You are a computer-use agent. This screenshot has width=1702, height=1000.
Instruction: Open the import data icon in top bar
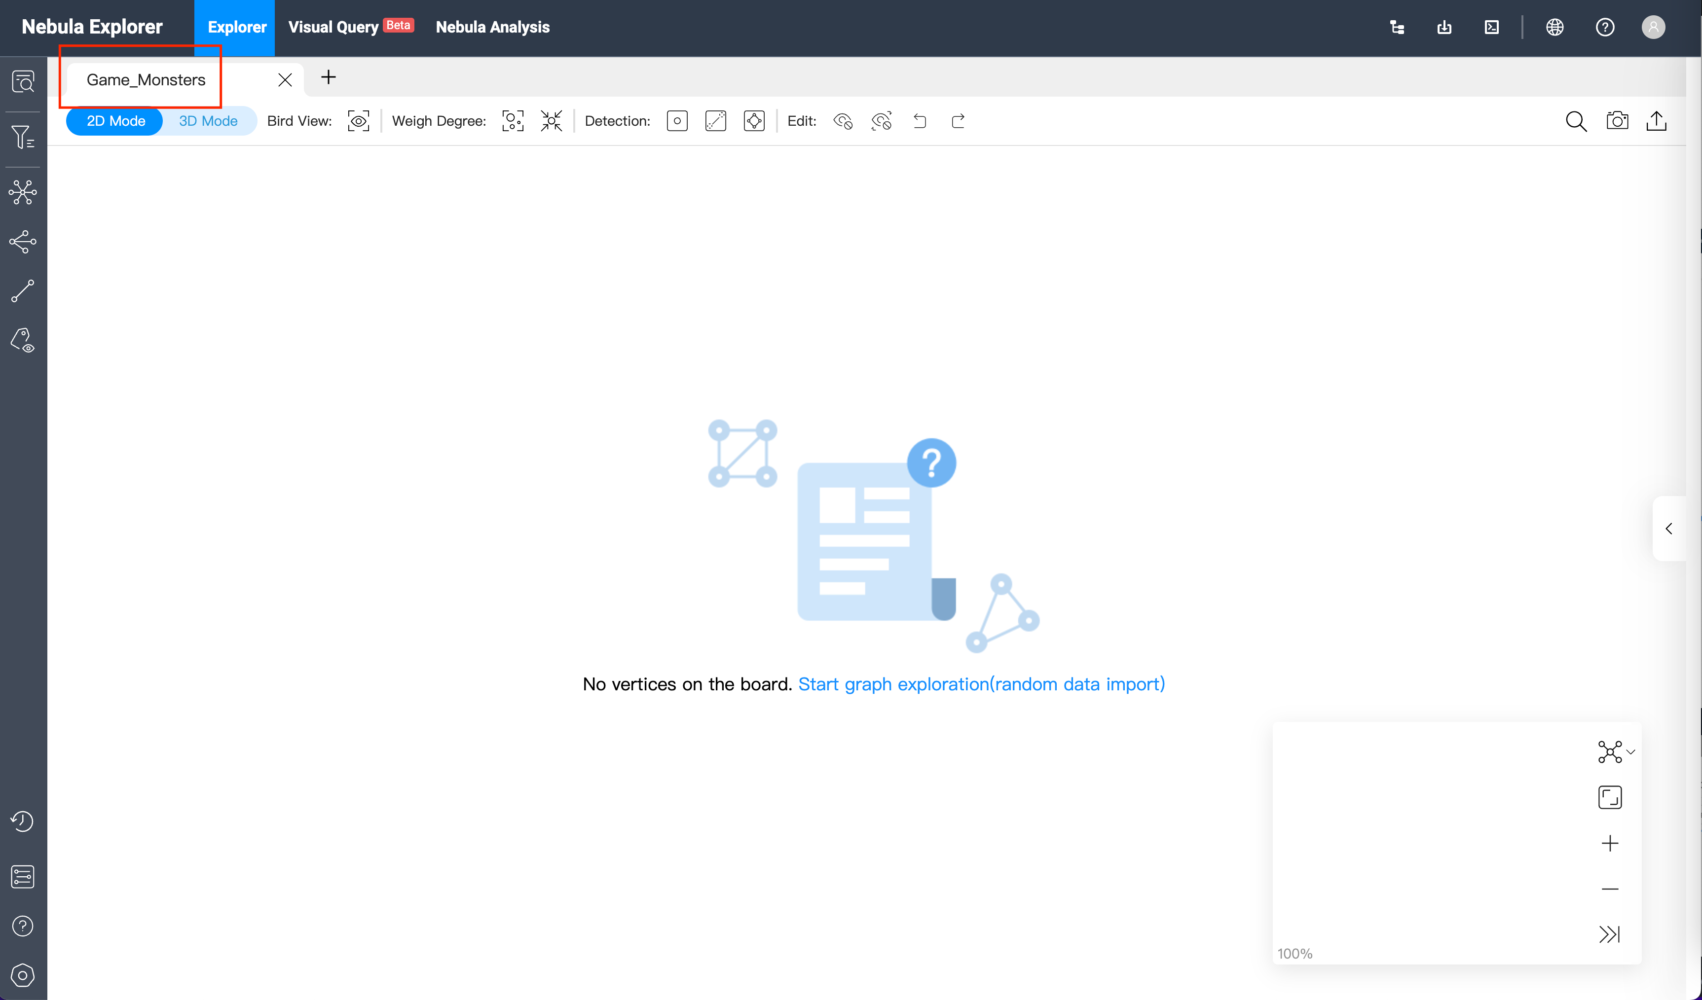pyautogui.click(x=1444, y=27)
